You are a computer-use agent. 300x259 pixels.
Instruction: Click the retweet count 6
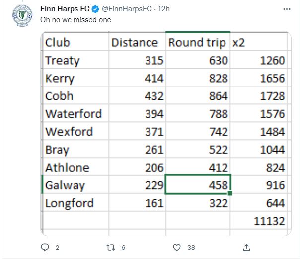tap(123, 248)
